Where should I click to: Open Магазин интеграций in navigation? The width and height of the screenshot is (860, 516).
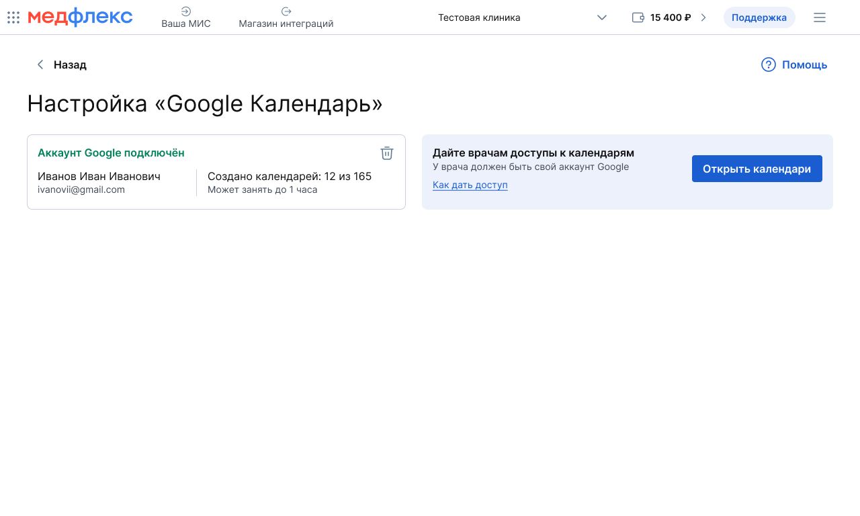286,24
